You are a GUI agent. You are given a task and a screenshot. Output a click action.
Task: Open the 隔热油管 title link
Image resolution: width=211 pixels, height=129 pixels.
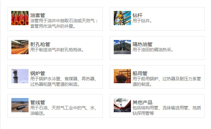pyautogui.click(x=142, y=44)
